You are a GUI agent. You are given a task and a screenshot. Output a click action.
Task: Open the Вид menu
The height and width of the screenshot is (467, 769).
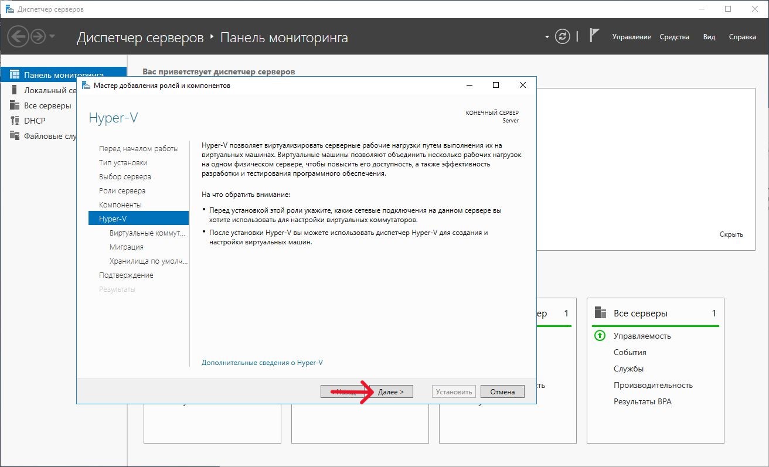709,37
